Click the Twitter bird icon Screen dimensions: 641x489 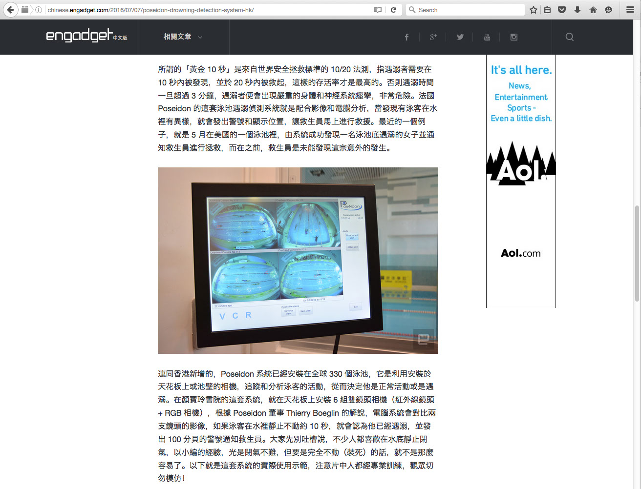point(460,37)
